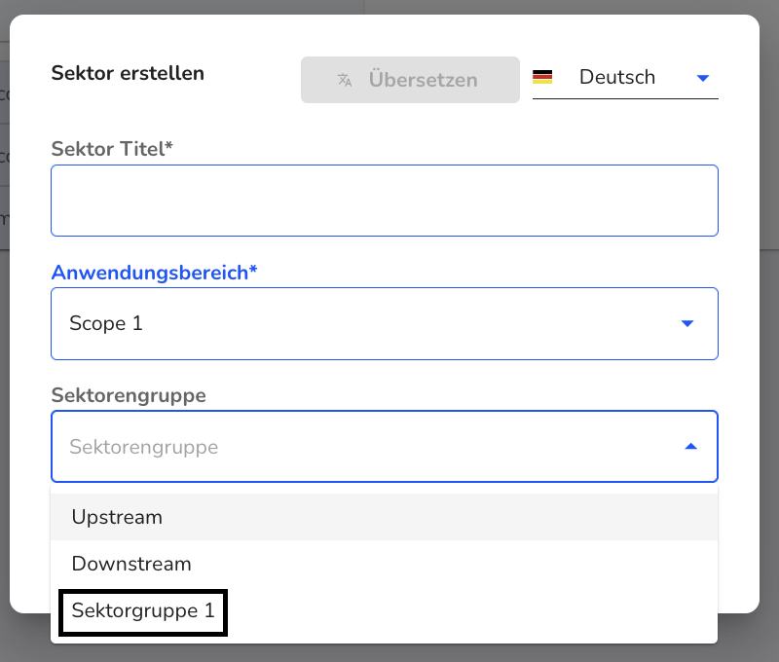Click the Übersetzen translate button
This screenshot has height=662, width=779.
coord(410,80)
